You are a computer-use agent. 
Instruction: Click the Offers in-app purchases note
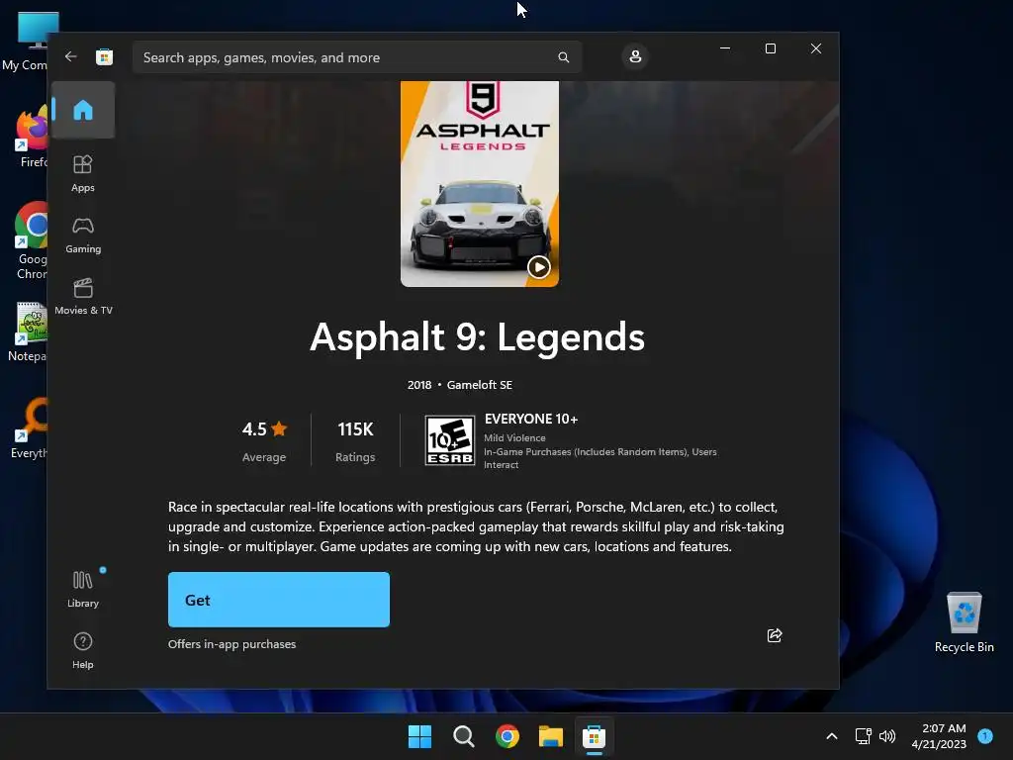pyautogui.click(x=231, y=643)
